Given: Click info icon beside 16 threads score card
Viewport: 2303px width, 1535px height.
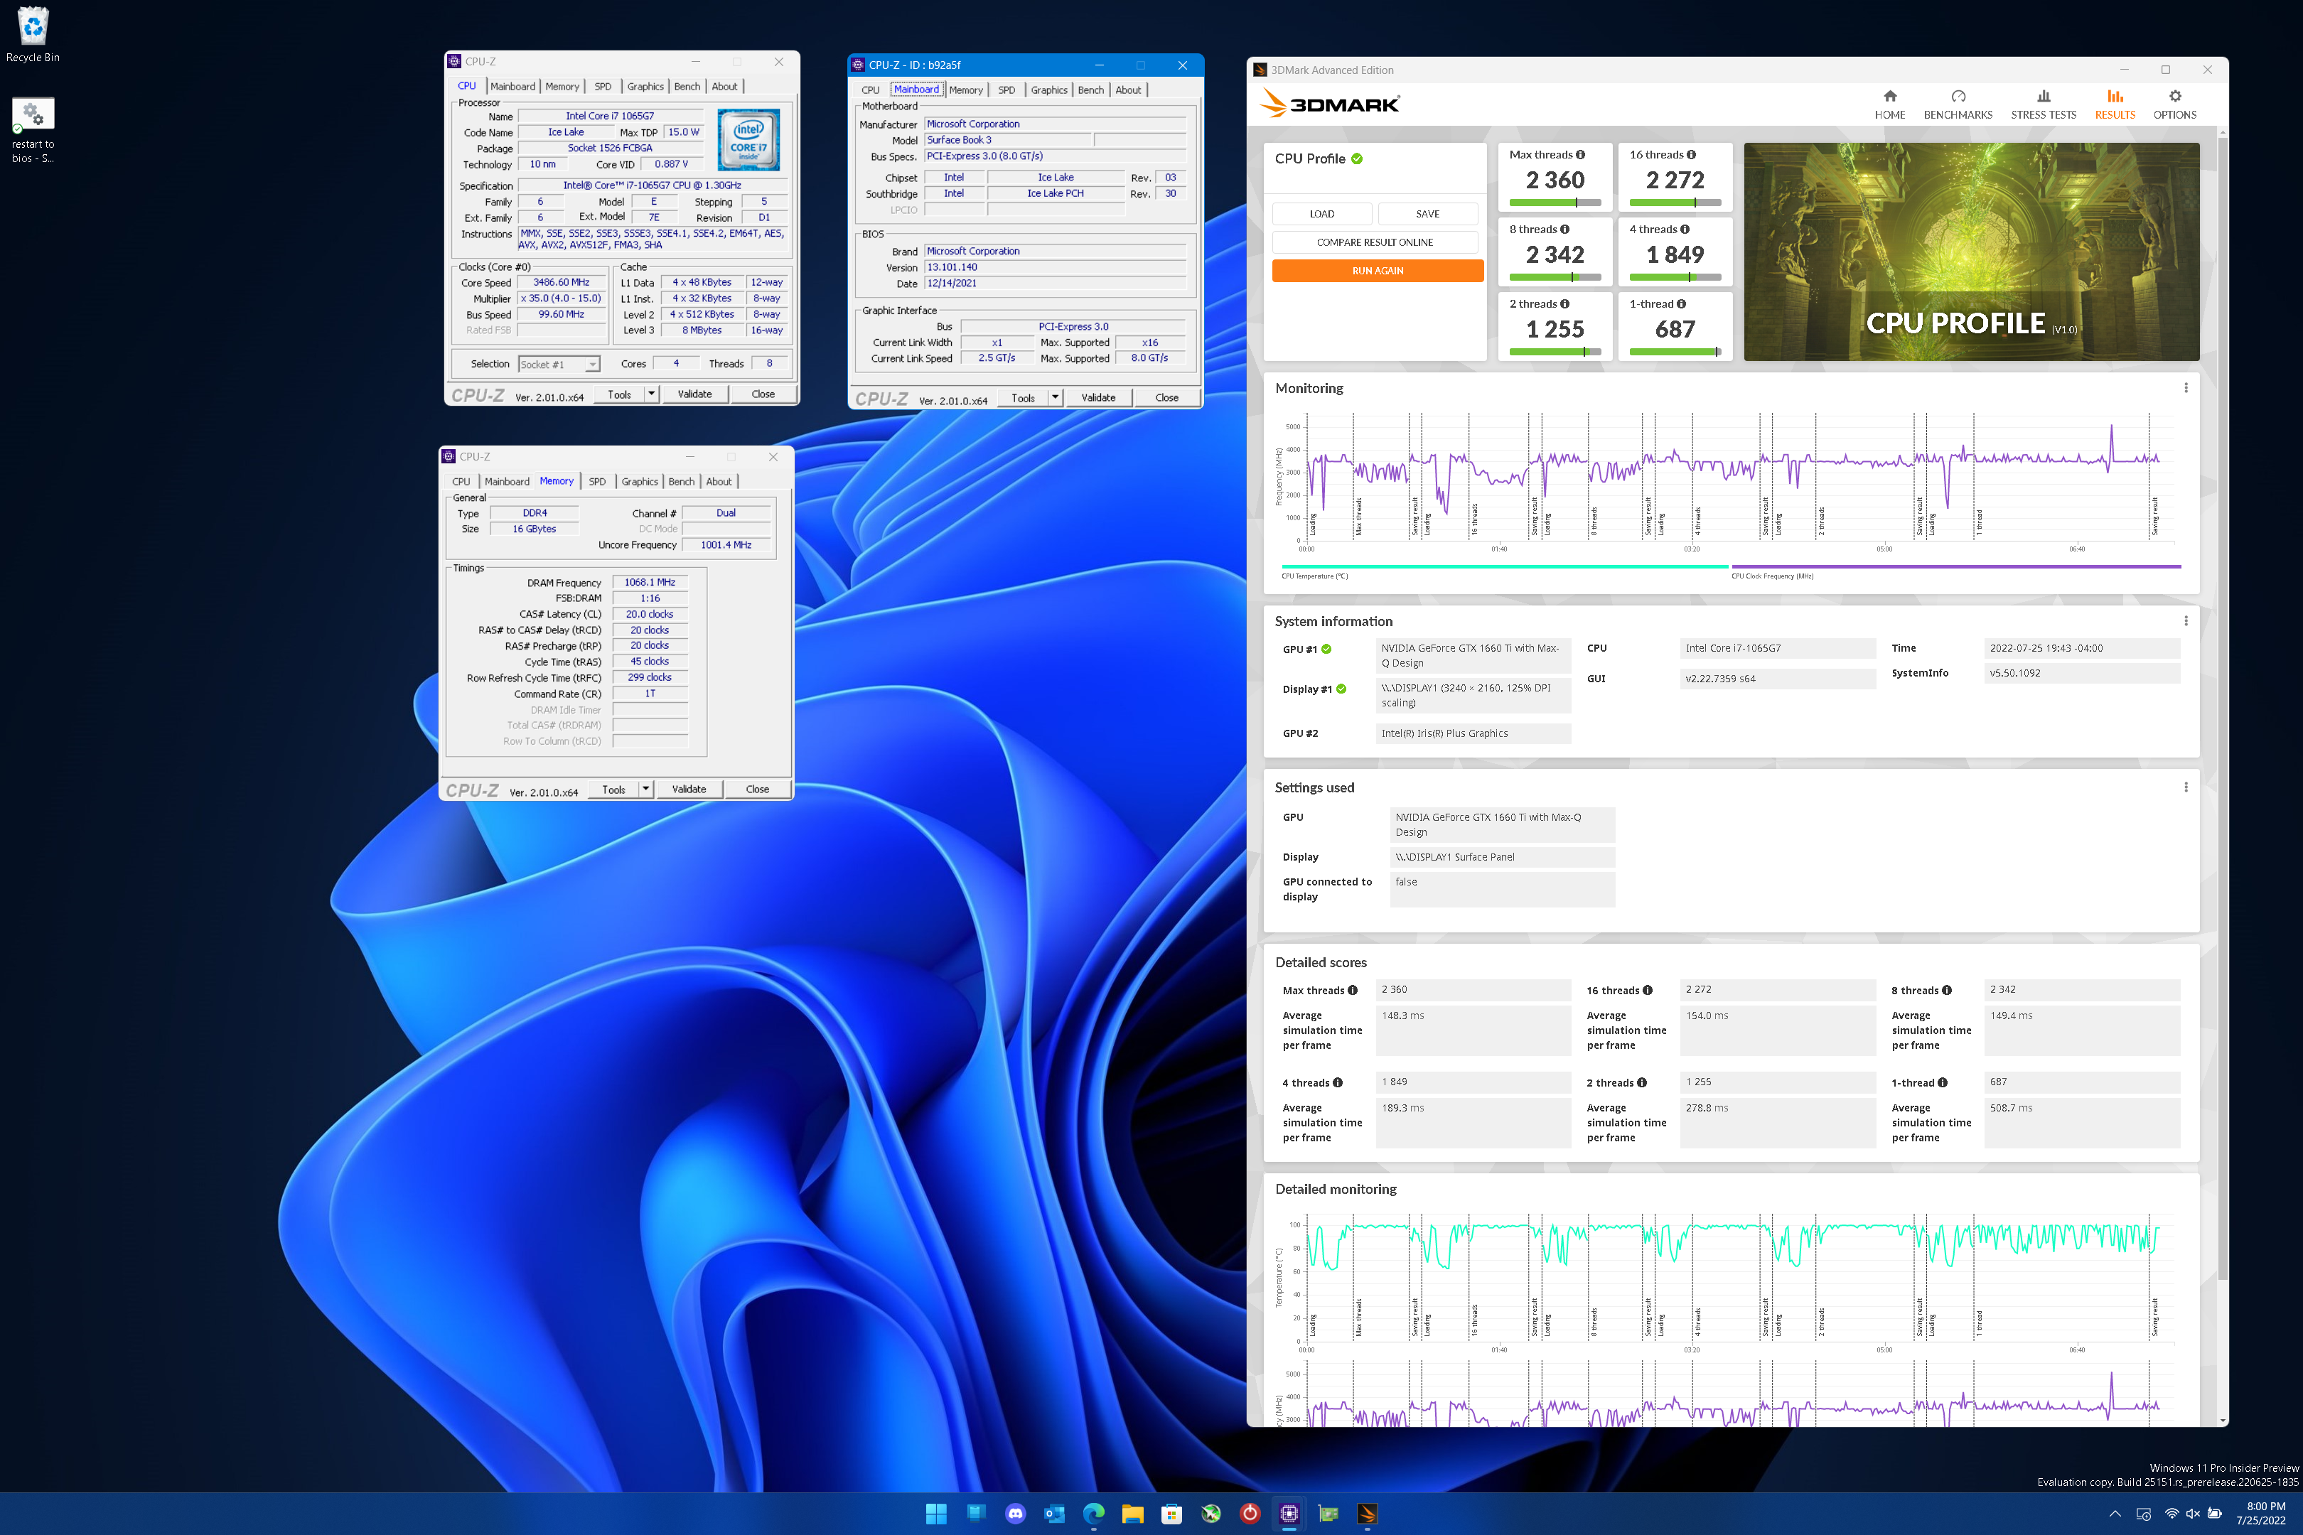Looking at the screenshot, I should (1691, 155).
